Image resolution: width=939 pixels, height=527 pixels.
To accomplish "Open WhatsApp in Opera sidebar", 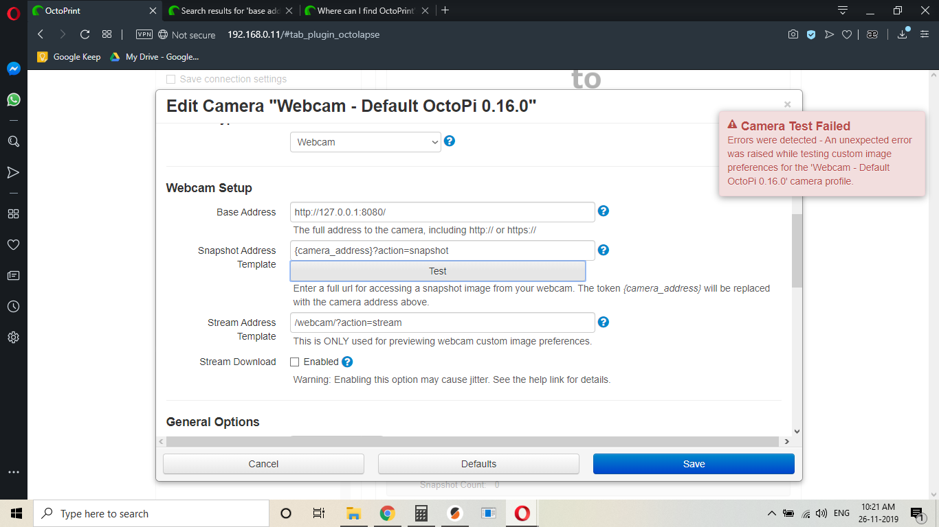I will pyautogui.click(x=13, y=99).
